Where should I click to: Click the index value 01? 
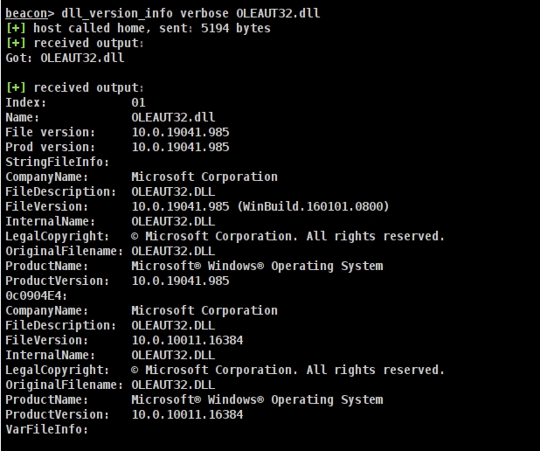click(x=138, y=102)
